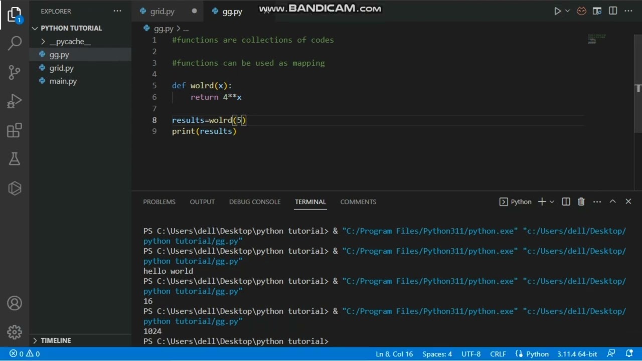Screen dimensions: 642x361
Task: Click the hello world terminal output
Action: click(x=168, y=271)
